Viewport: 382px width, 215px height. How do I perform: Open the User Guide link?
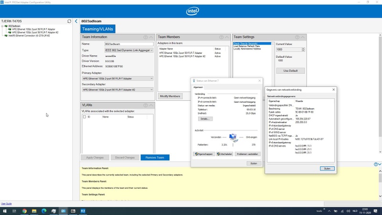tap(6, 204)
